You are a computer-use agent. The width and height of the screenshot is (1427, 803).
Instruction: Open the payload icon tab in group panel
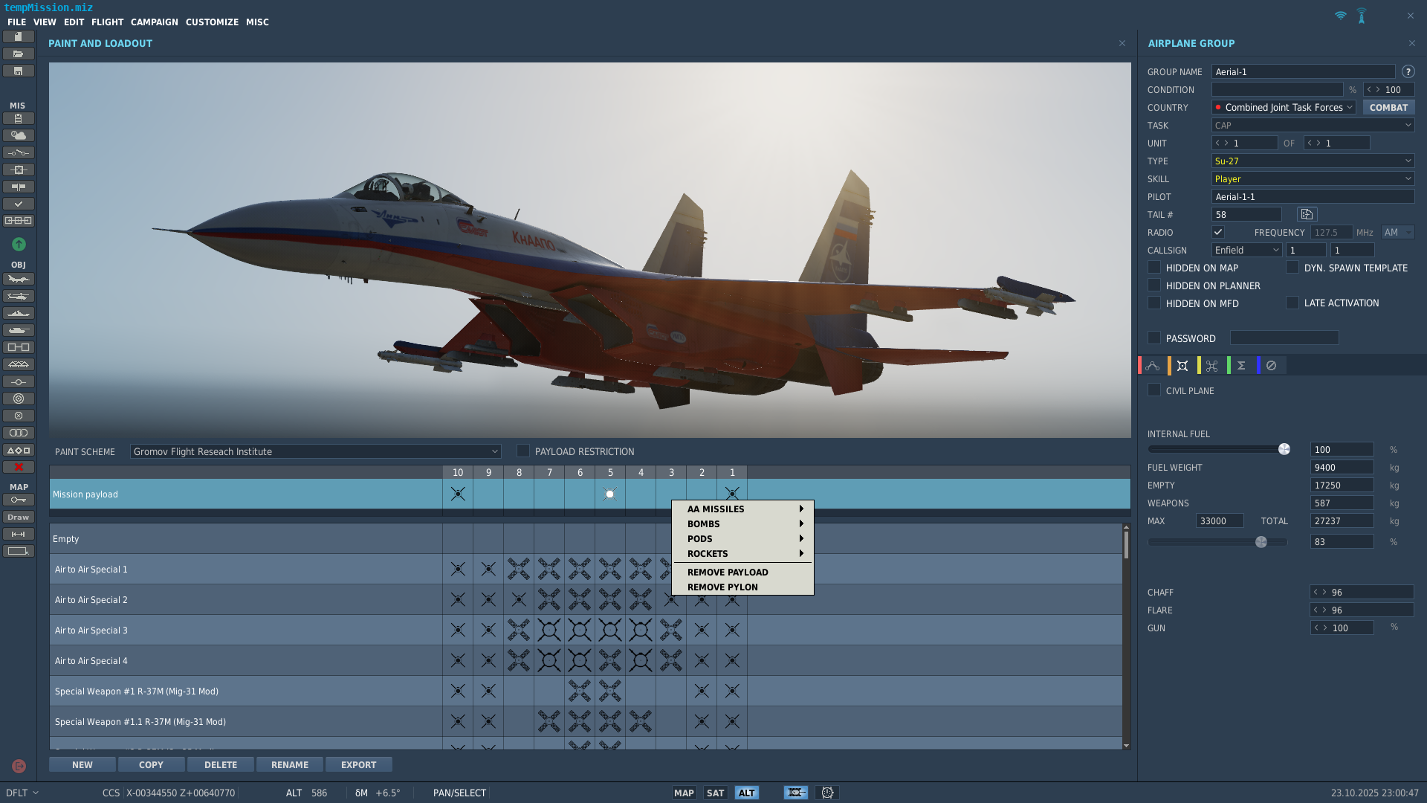(1182, 366)
